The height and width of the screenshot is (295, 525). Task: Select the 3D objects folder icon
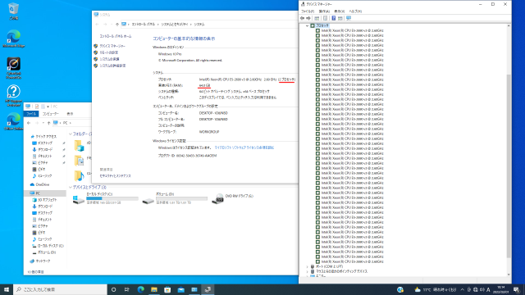coord(79,146)
